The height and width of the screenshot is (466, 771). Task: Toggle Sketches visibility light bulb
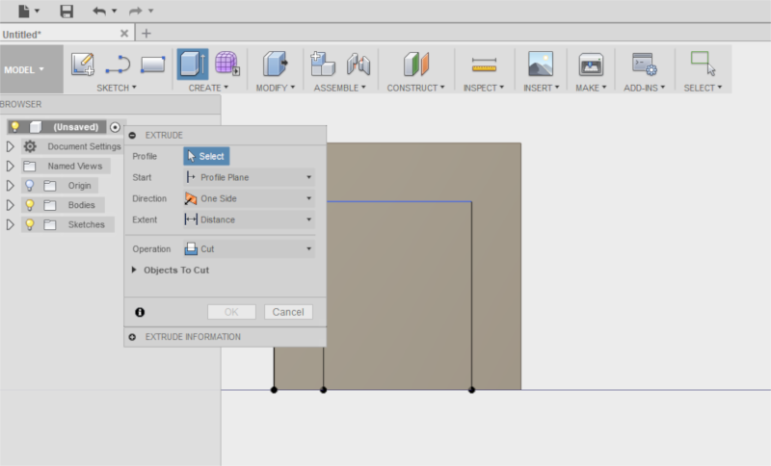click(30, 224)
